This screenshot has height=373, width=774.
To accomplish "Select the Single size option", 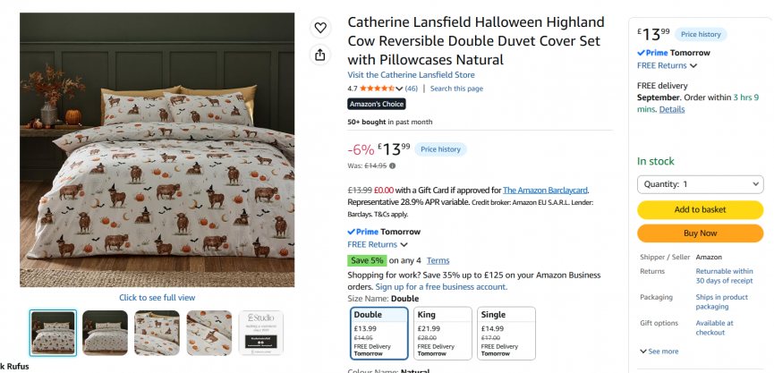I will 506,334.
